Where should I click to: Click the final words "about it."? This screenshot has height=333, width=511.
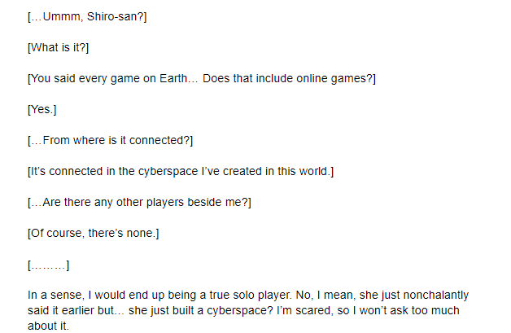pos(48,326)
